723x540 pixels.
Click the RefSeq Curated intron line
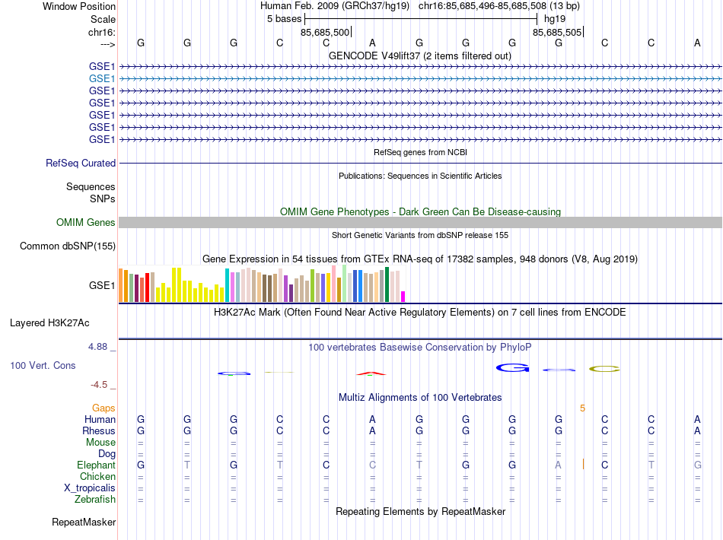420,163
